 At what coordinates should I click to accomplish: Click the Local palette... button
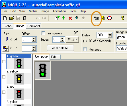[x=60, y=48]
